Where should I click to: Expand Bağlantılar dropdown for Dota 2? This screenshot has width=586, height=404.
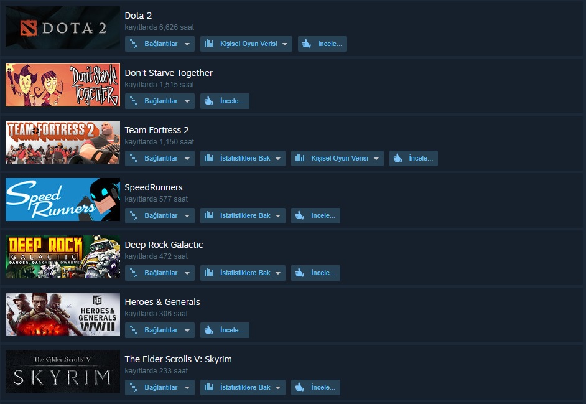pos(160,44)
